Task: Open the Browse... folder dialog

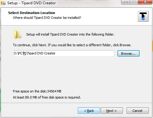Action: coord(128,54)
